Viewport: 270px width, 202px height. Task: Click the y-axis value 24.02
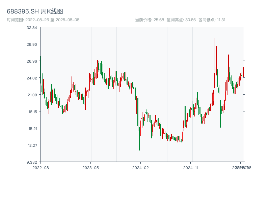coord(32,78)
